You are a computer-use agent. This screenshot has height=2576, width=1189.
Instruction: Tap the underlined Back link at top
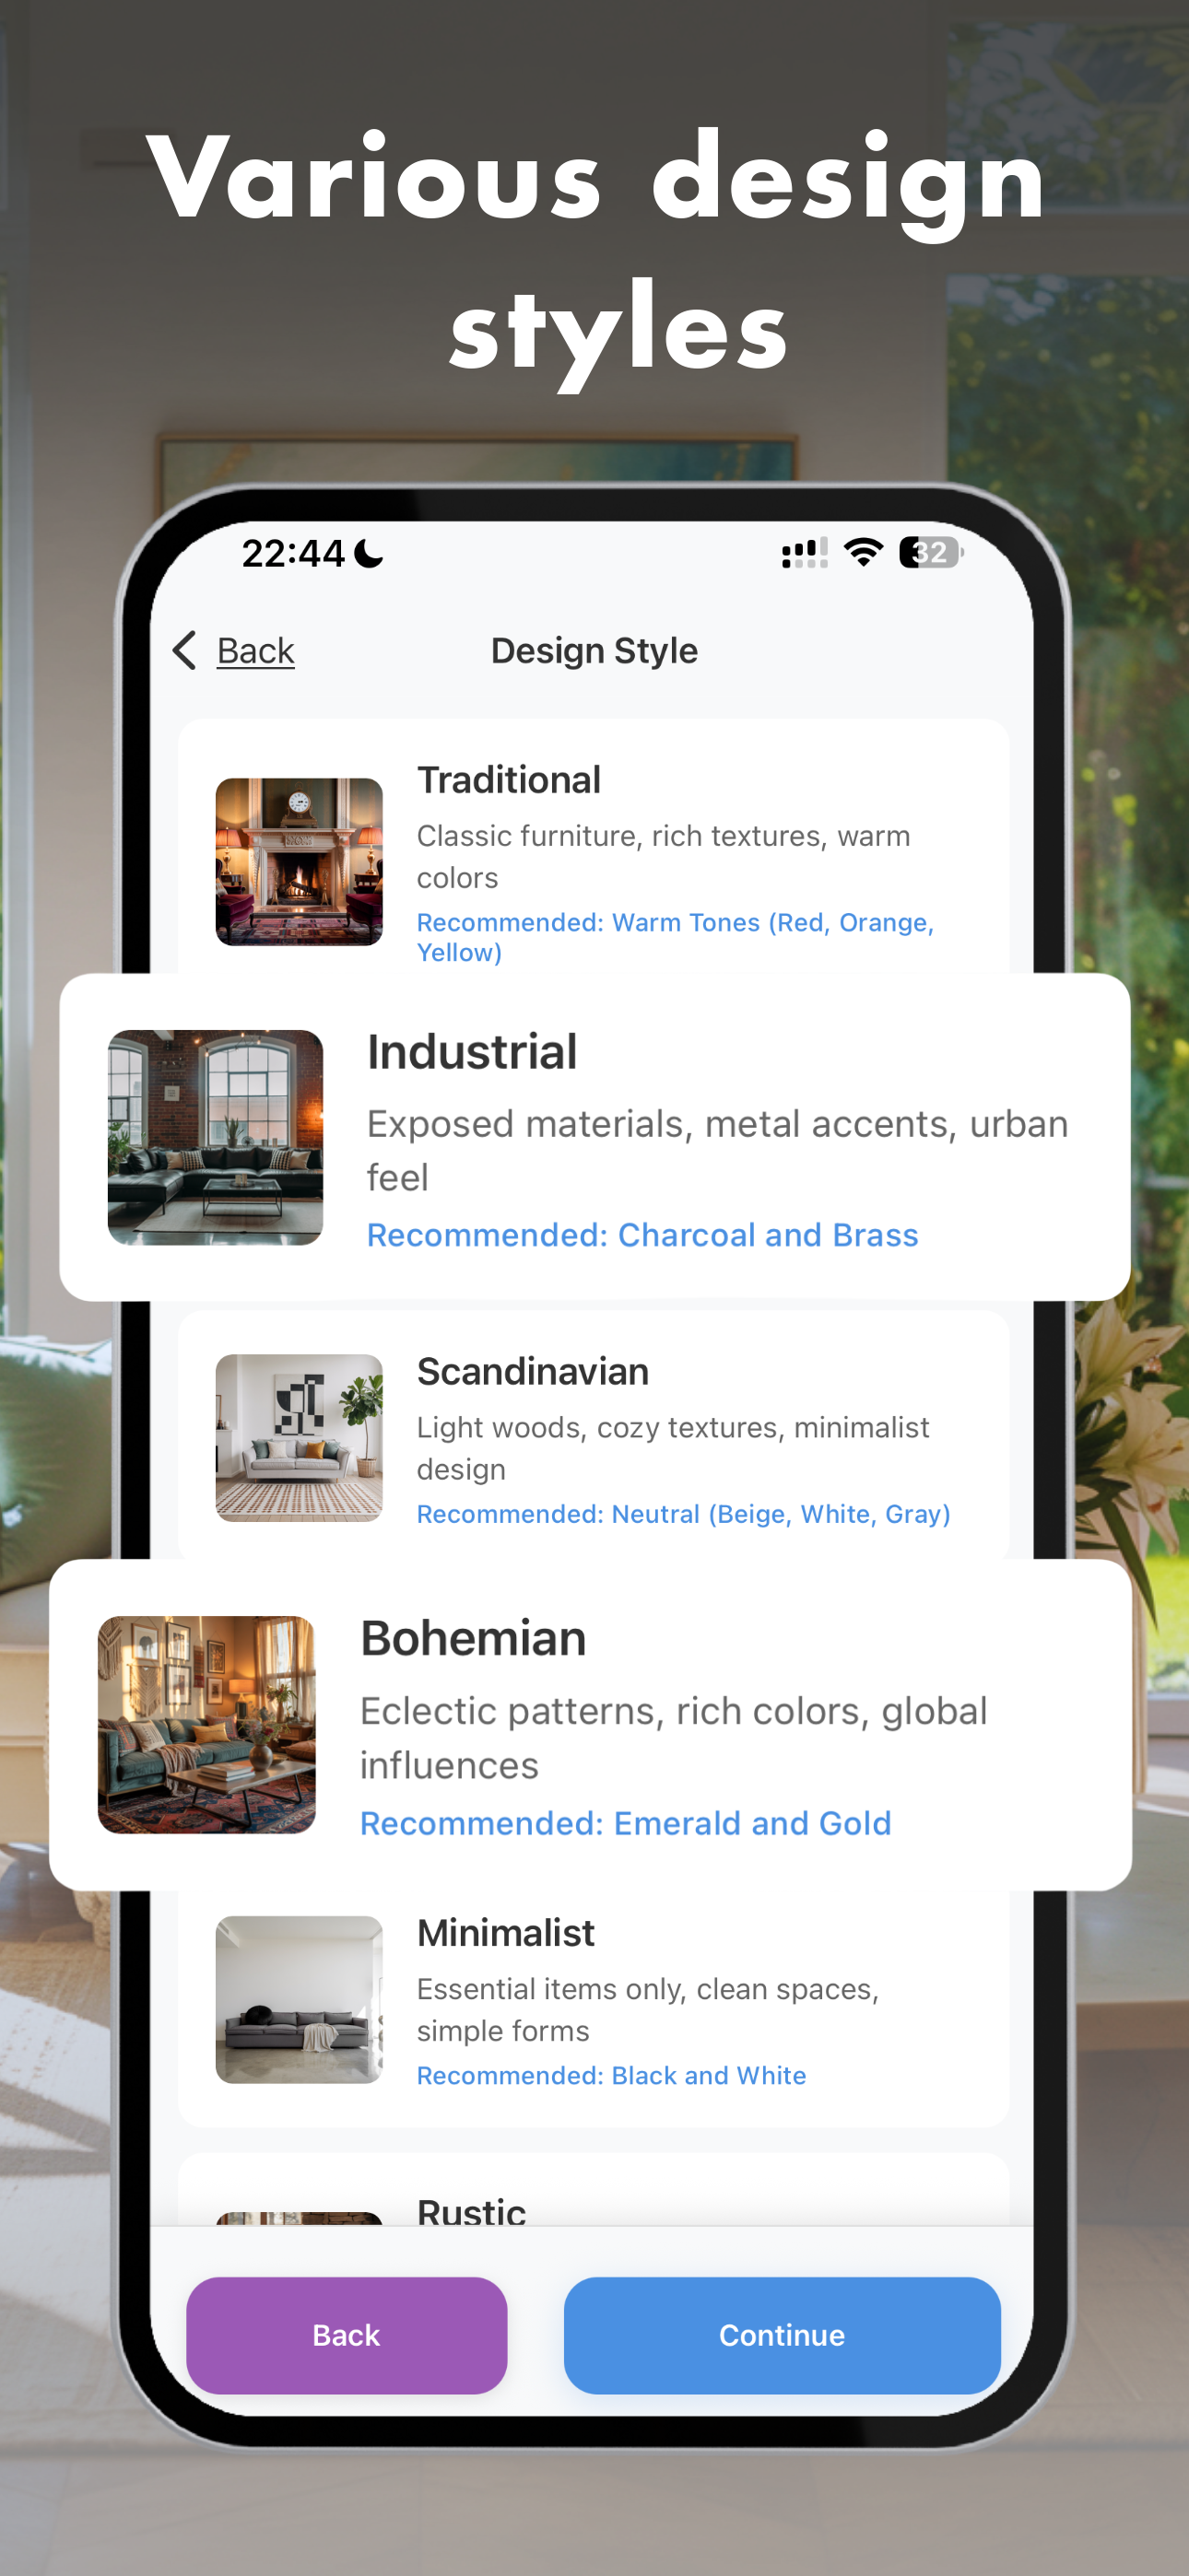255,651
